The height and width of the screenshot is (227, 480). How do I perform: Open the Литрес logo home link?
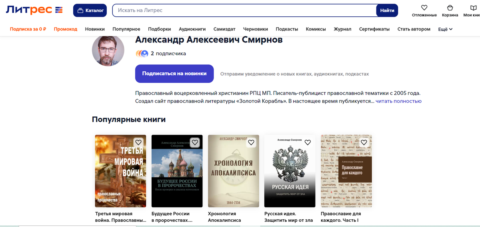click(x=34, y=10)
